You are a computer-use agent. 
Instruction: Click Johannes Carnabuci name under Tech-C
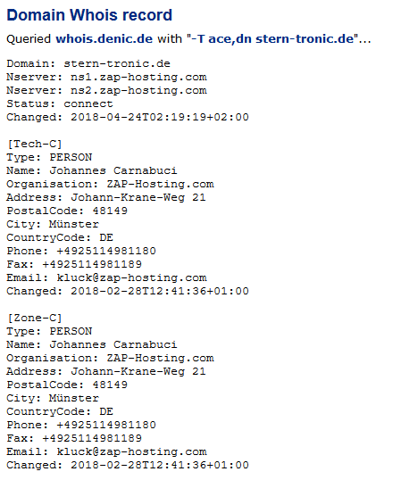click(113, 170)
